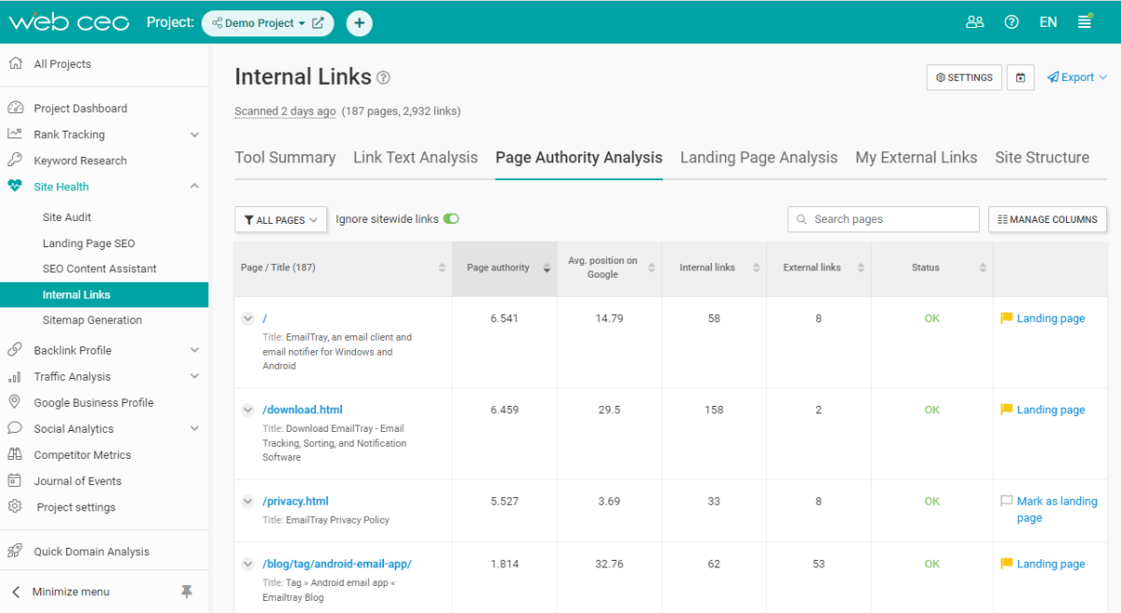The width and height of the screenshot is (1121, 613).
Task: Switch to the Site Structure tab
Action: pyautogui.click(x=1042, y=158)
